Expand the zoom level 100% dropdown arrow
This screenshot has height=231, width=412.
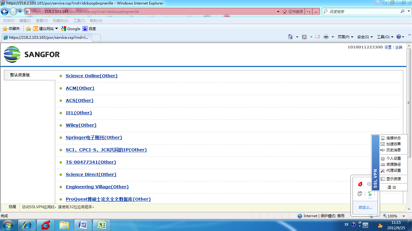404,216
